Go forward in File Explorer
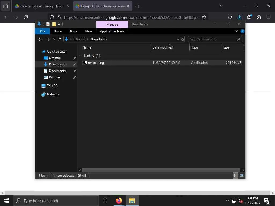The image size is (275, 206). [48, 39]
